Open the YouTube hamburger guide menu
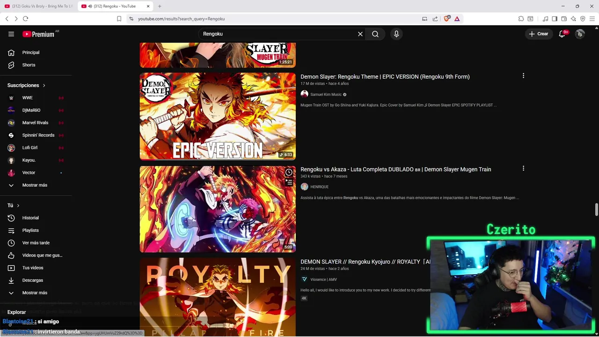The image size is (599, 337). coord(11,34)
